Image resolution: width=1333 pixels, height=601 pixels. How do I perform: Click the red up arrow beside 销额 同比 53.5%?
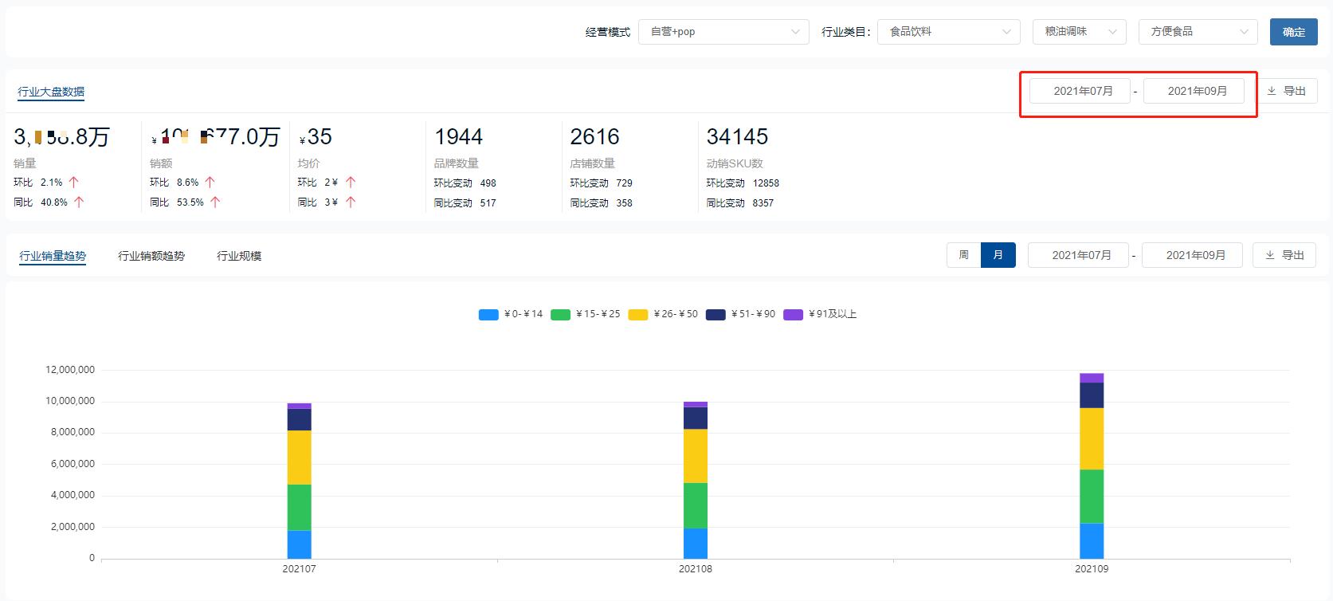coord(215,202)
